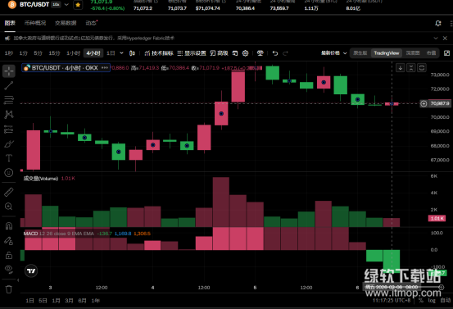Click the TradingView logo badge
453x309 pixels.
coord(31,270)
